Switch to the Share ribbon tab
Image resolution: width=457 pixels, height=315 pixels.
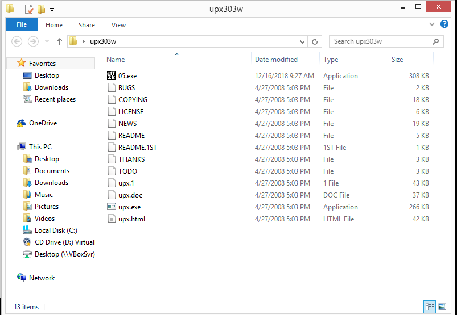87,25
